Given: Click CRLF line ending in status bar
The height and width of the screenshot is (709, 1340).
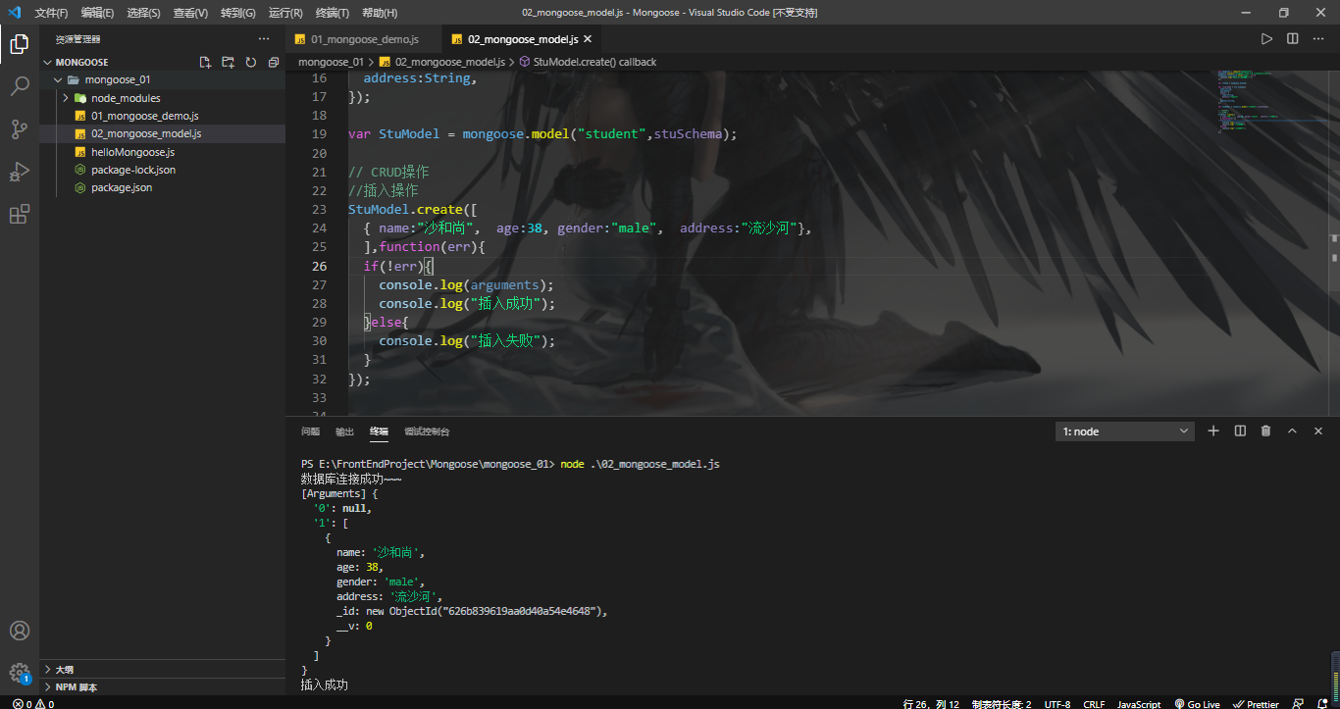Looking at the screenshot, I should click(x=1094, y=703).
